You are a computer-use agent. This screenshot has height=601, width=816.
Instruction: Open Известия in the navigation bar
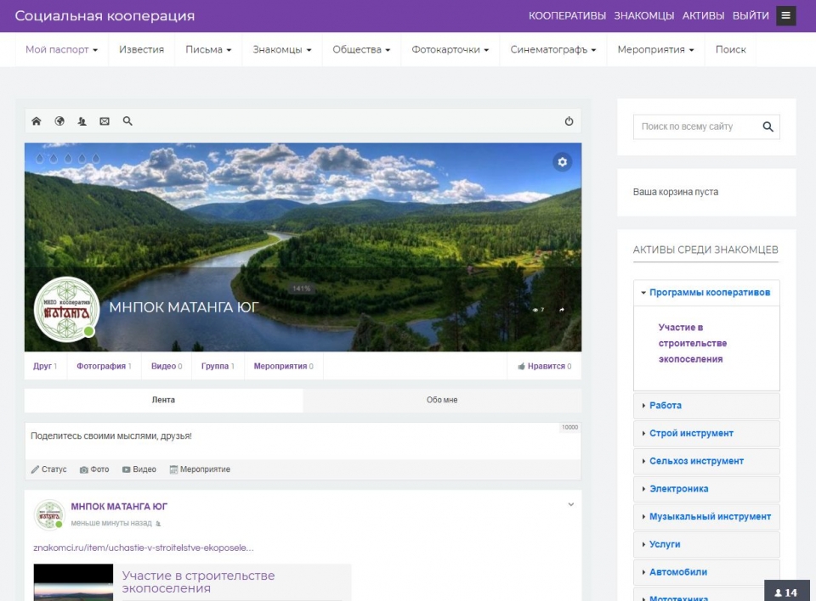click(142, 49)
